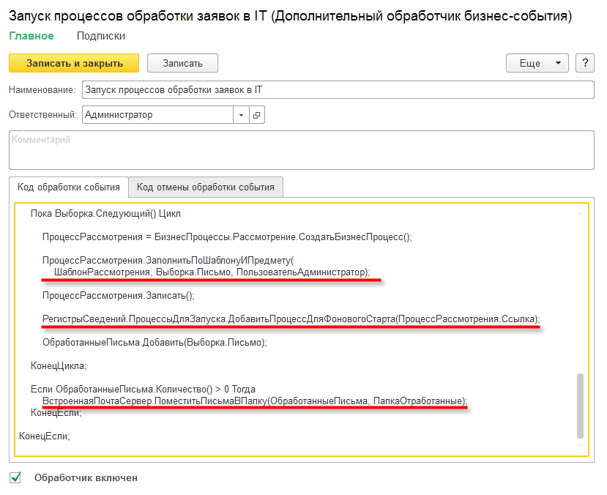Place cursor on the КонецЦикла line

(x=59, y=365)
